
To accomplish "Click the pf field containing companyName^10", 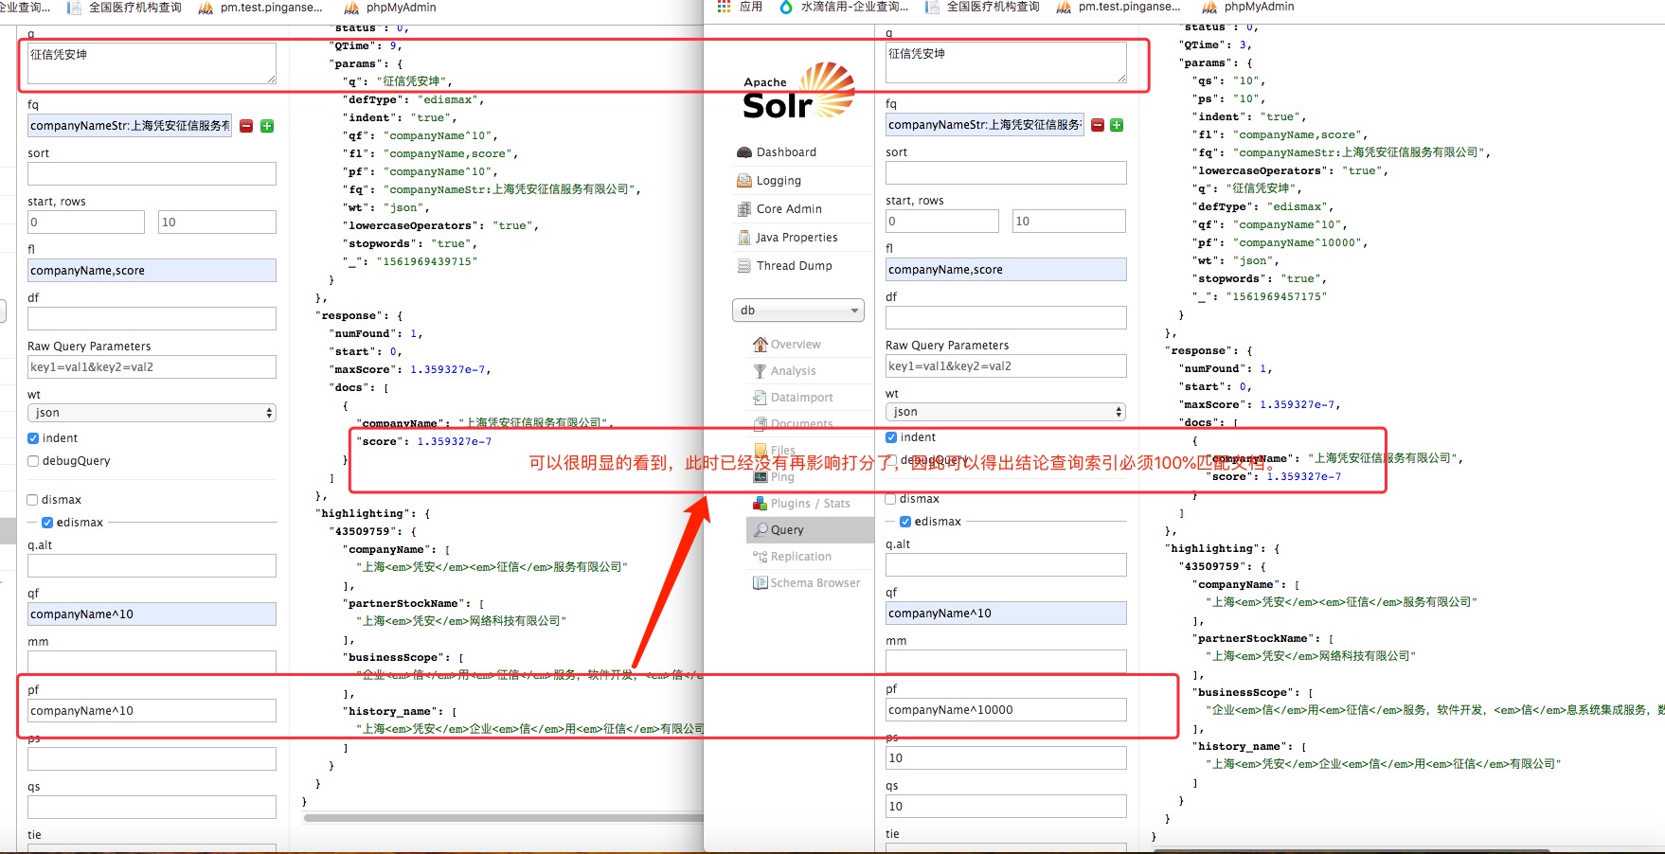I will (x=152, y=710).
